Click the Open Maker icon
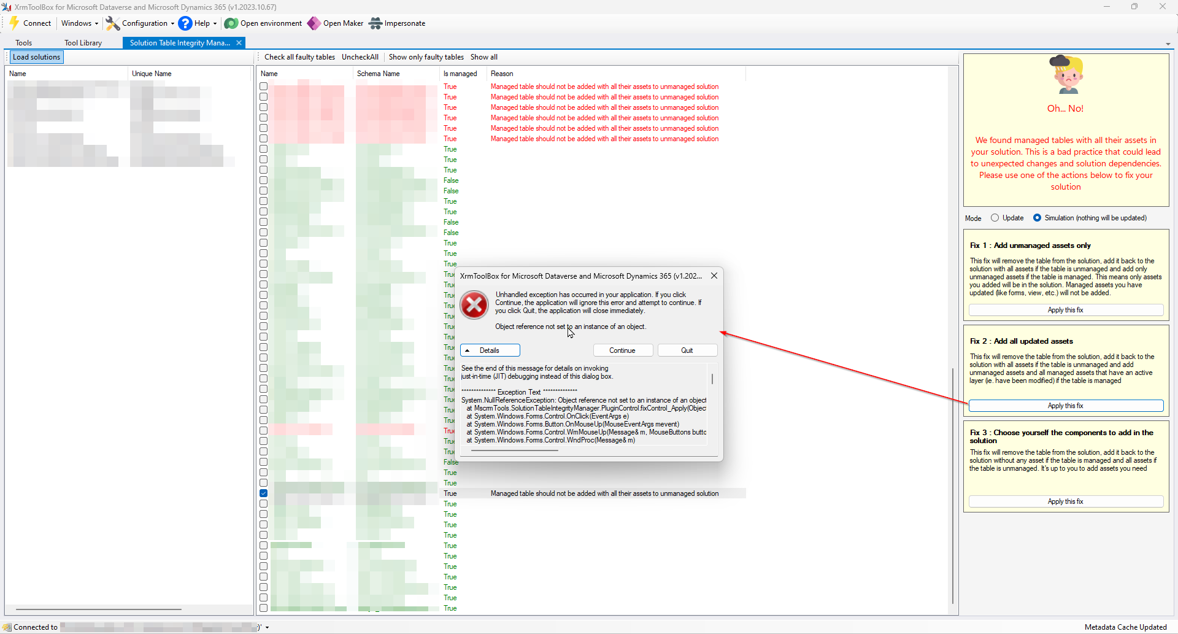The height and width of the screenshot is (634, 1178). point(314,23)
